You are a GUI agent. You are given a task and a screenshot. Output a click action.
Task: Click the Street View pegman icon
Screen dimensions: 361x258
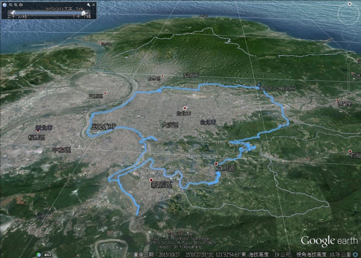pyautogui.click(x=349, y=48)
